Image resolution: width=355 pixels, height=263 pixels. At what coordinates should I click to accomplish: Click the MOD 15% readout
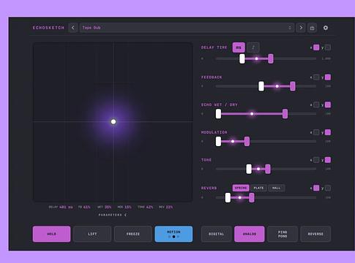124,207
